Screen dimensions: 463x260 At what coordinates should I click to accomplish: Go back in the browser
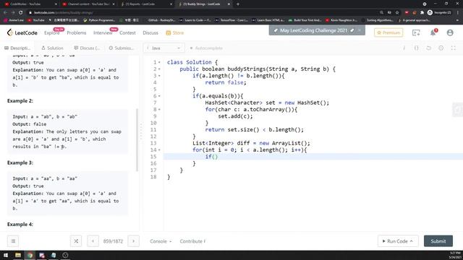5,13
